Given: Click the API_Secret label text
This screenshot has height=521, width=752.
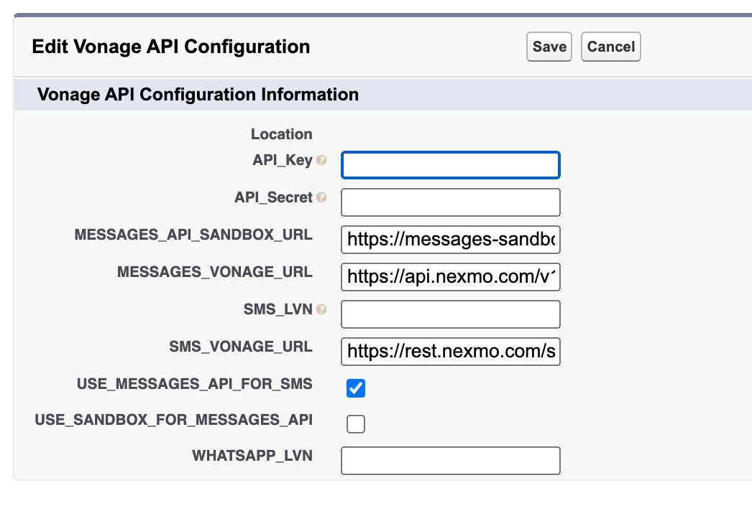Looking at the screenshot, I should coord(273,197).
